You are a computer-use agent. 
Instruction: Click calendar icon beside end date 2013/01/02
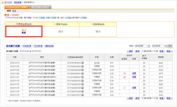pyautogui.click(x=165, y=46)
